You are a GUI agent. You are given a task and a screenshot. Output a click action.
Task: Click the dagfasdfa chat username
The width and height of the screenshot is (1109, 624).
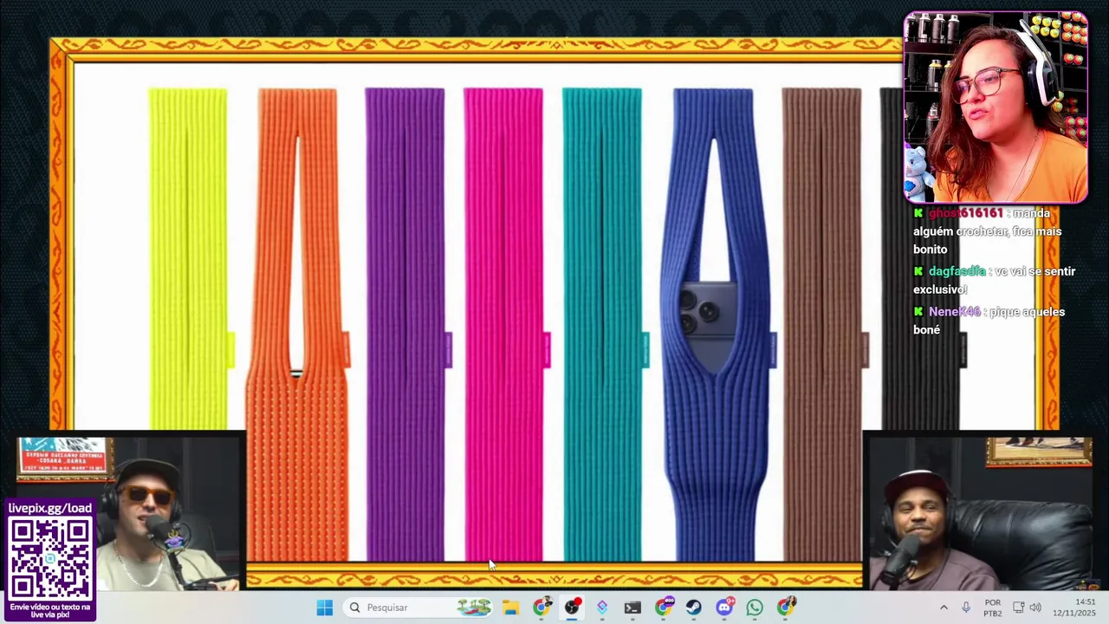[957, 271]
